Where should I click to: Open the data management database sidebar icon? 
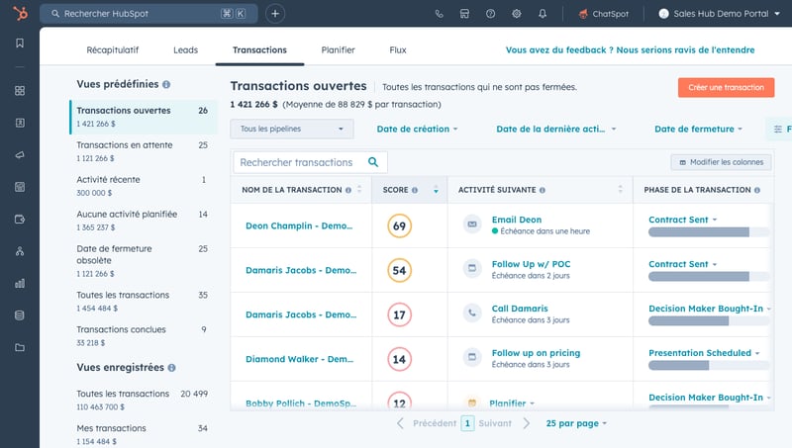pyautogui.click(x=20, y=315)
